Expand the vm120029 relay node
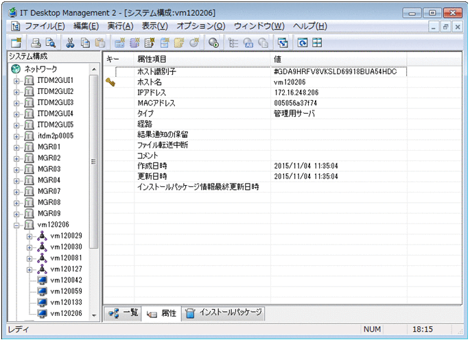470x342 pixels. 30,236
